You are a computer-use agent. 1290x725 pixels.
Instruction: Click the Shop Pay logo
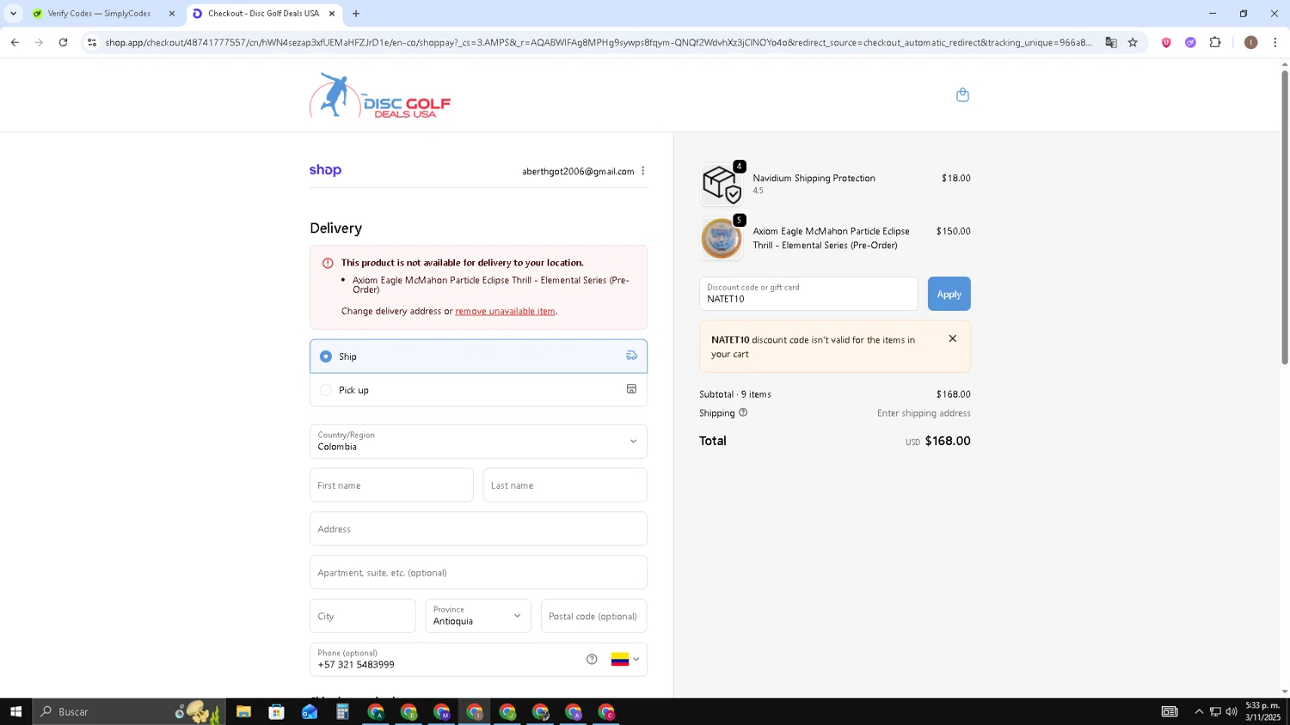[325, 170]
